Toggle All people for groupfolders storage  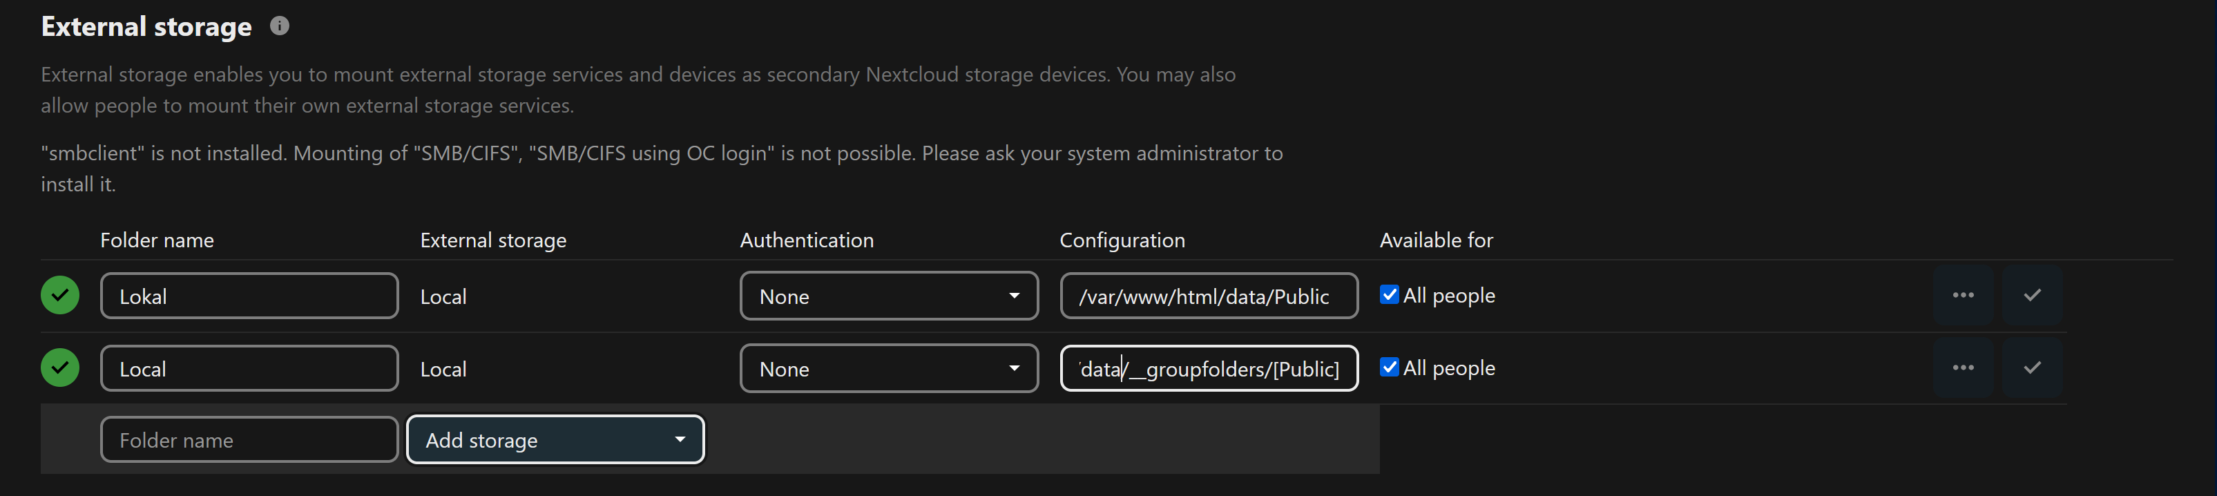click(x=1389, y=367)
